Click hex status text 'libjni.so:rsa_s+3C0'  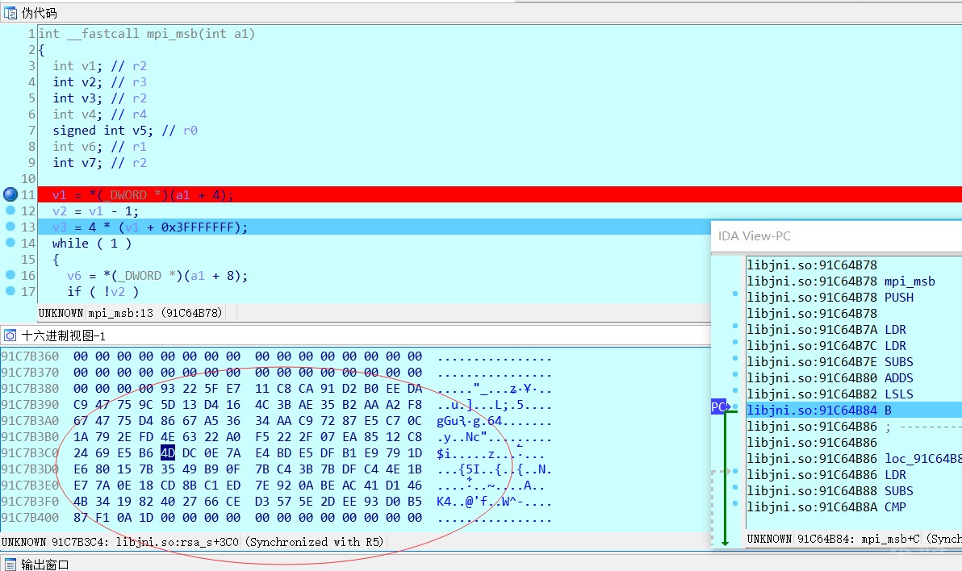point(177,541)
